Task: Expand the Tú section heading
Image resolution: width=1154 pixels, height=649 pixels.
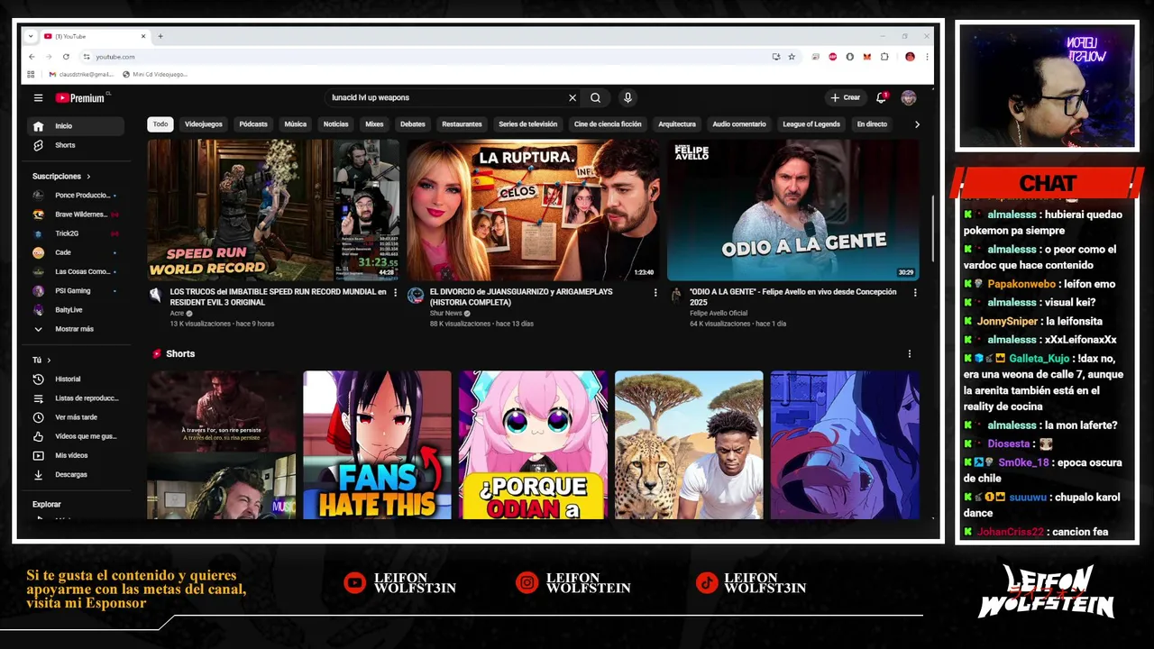Action: tap(41, 361)
